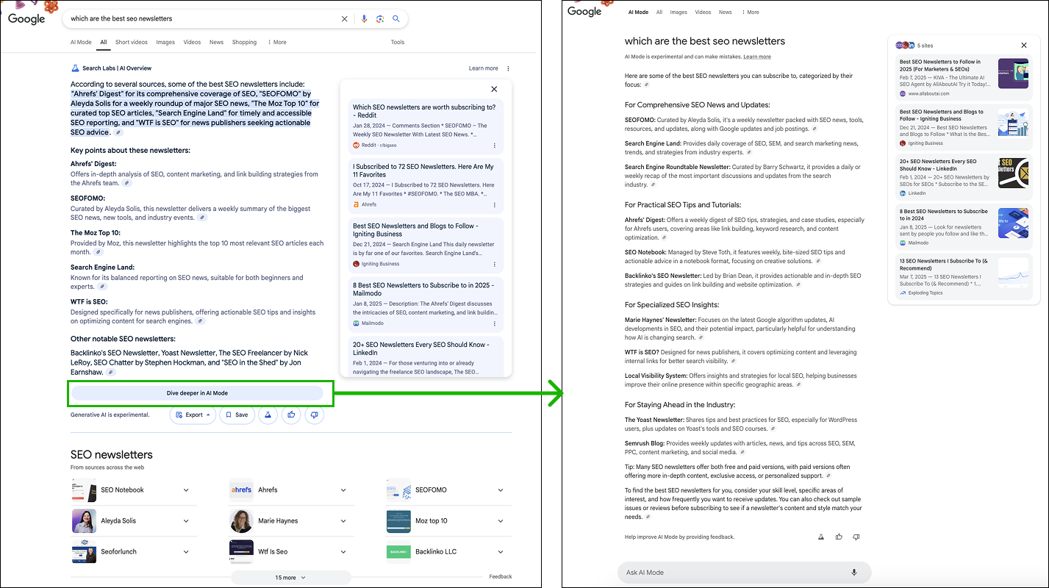Click the Feedback link below SEO newsletters
Screen dimensions: 1049x588
coord(501,577)
